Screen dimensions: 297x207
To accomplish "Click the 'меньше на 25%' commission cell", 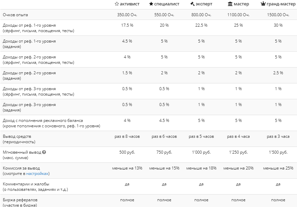I will pyautogui.click(x=278, y=168).
